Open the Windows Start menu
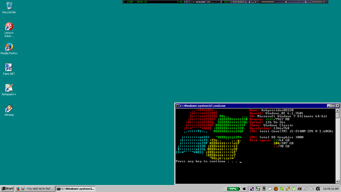The image size is (341, 192). click(x=7, y=189)
